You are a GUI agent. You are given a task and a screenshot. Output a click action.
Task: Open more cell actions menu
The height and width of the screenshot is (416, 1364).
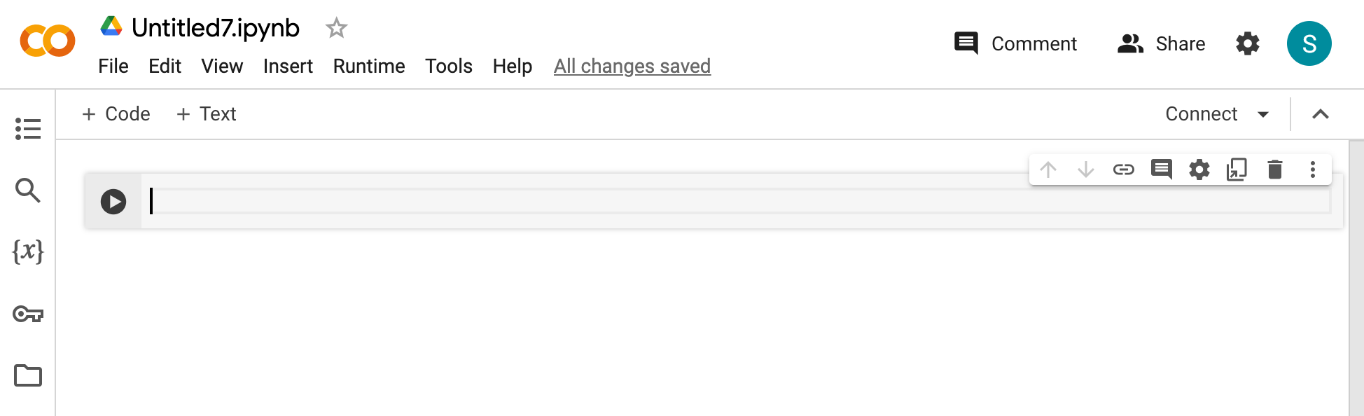[1312, 169]
